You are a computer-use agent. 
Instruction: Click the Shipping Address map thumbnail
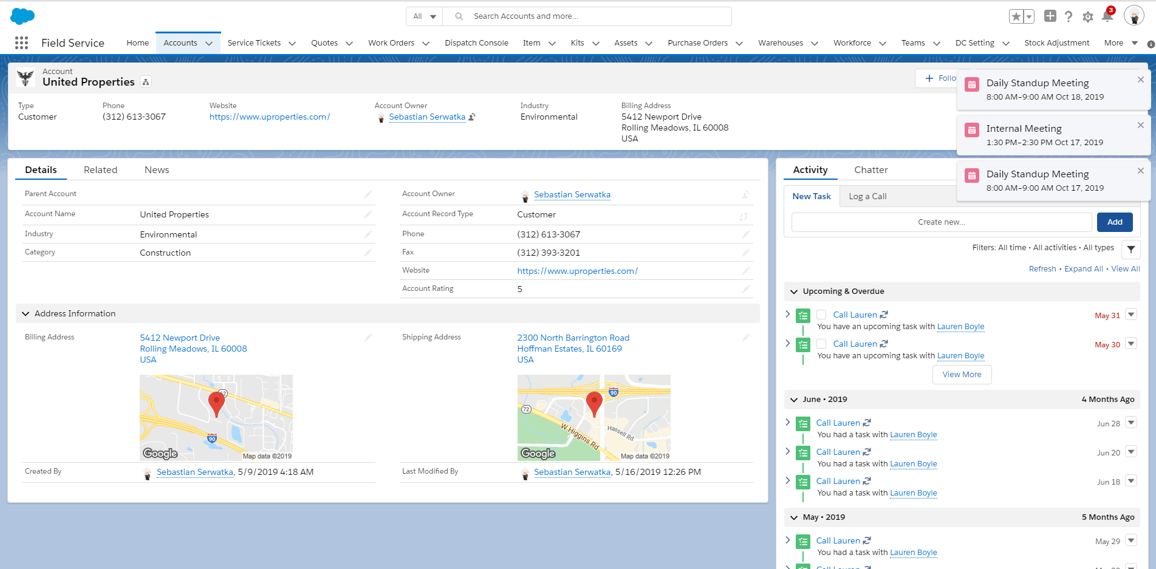pyautogui.click(x=593, y=418)
